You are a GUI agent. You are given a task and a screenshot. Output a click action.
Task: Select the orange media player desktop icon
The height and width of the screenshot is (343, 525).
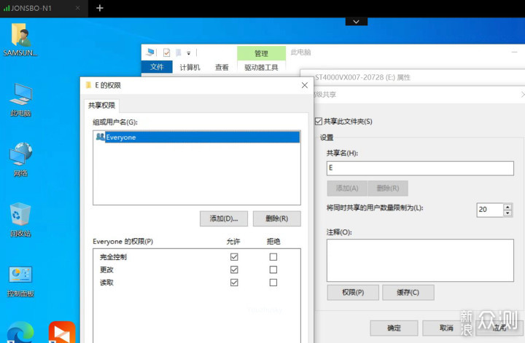point(62,332)
